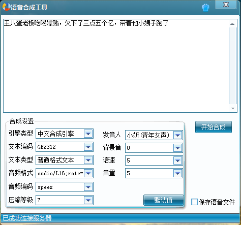This screenshot has width=241, height=225.
Task: Click the 音频格式 value audio/L16;rate=
Action: click(x=61, y=173)
